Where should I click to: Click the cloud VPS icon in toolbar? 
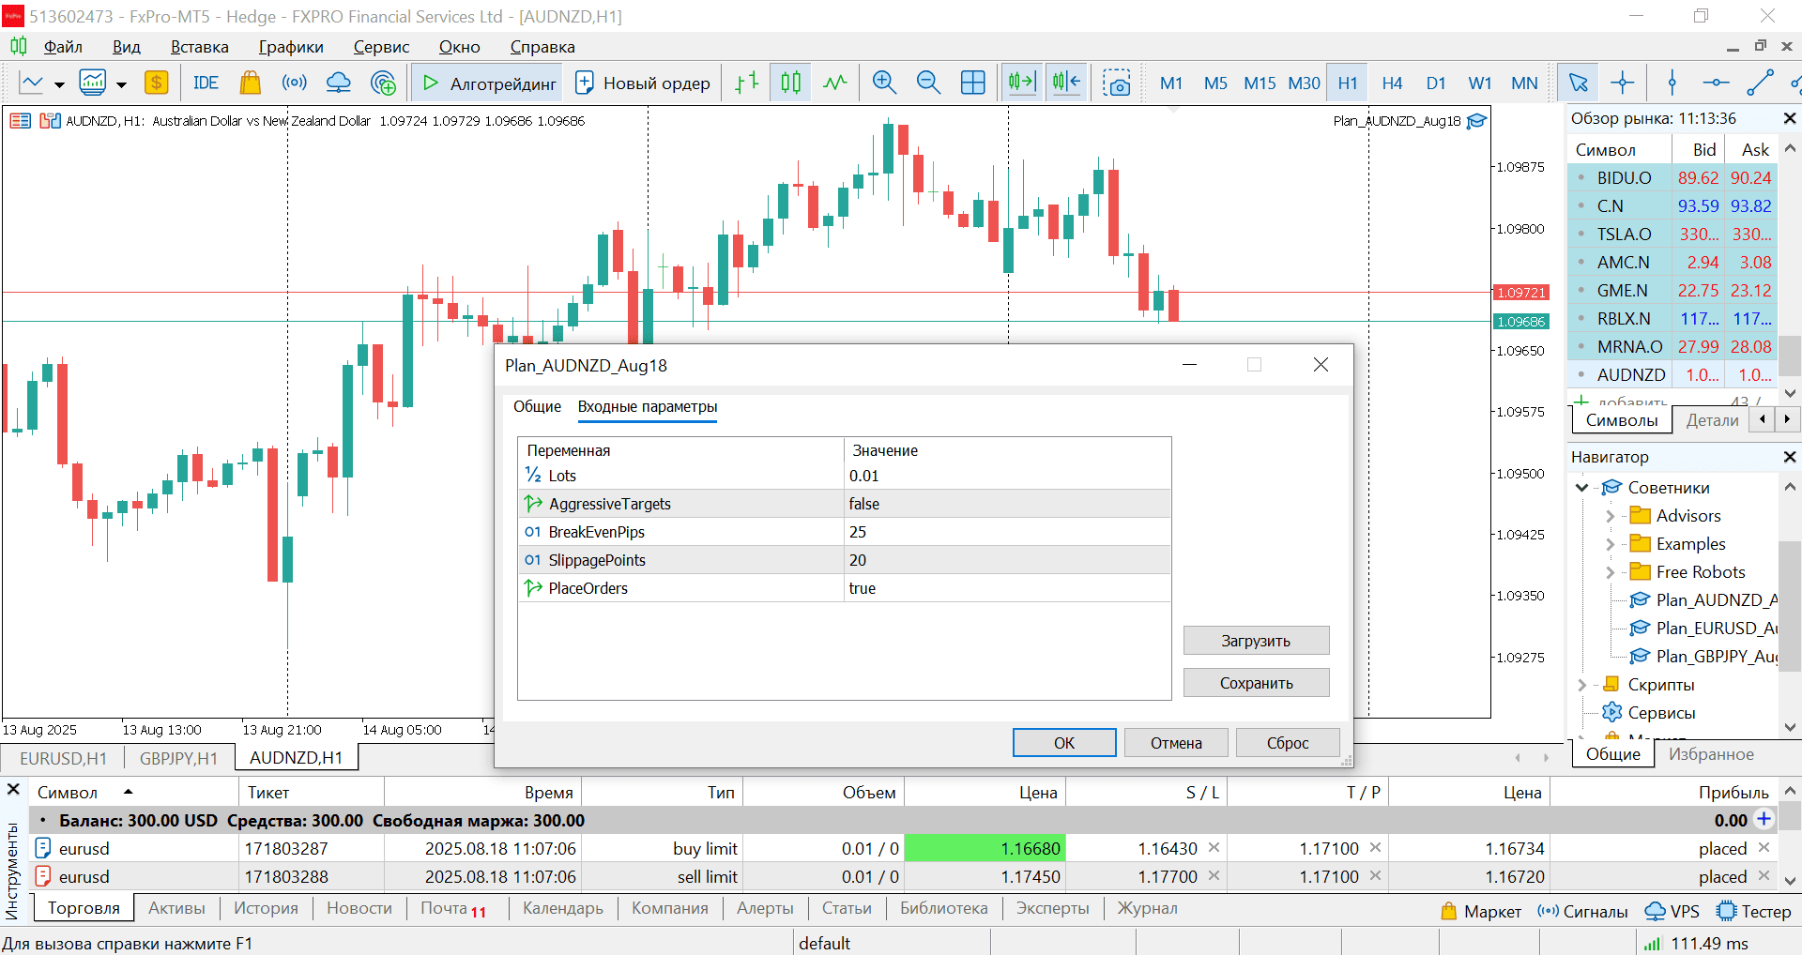pos(338,83)
